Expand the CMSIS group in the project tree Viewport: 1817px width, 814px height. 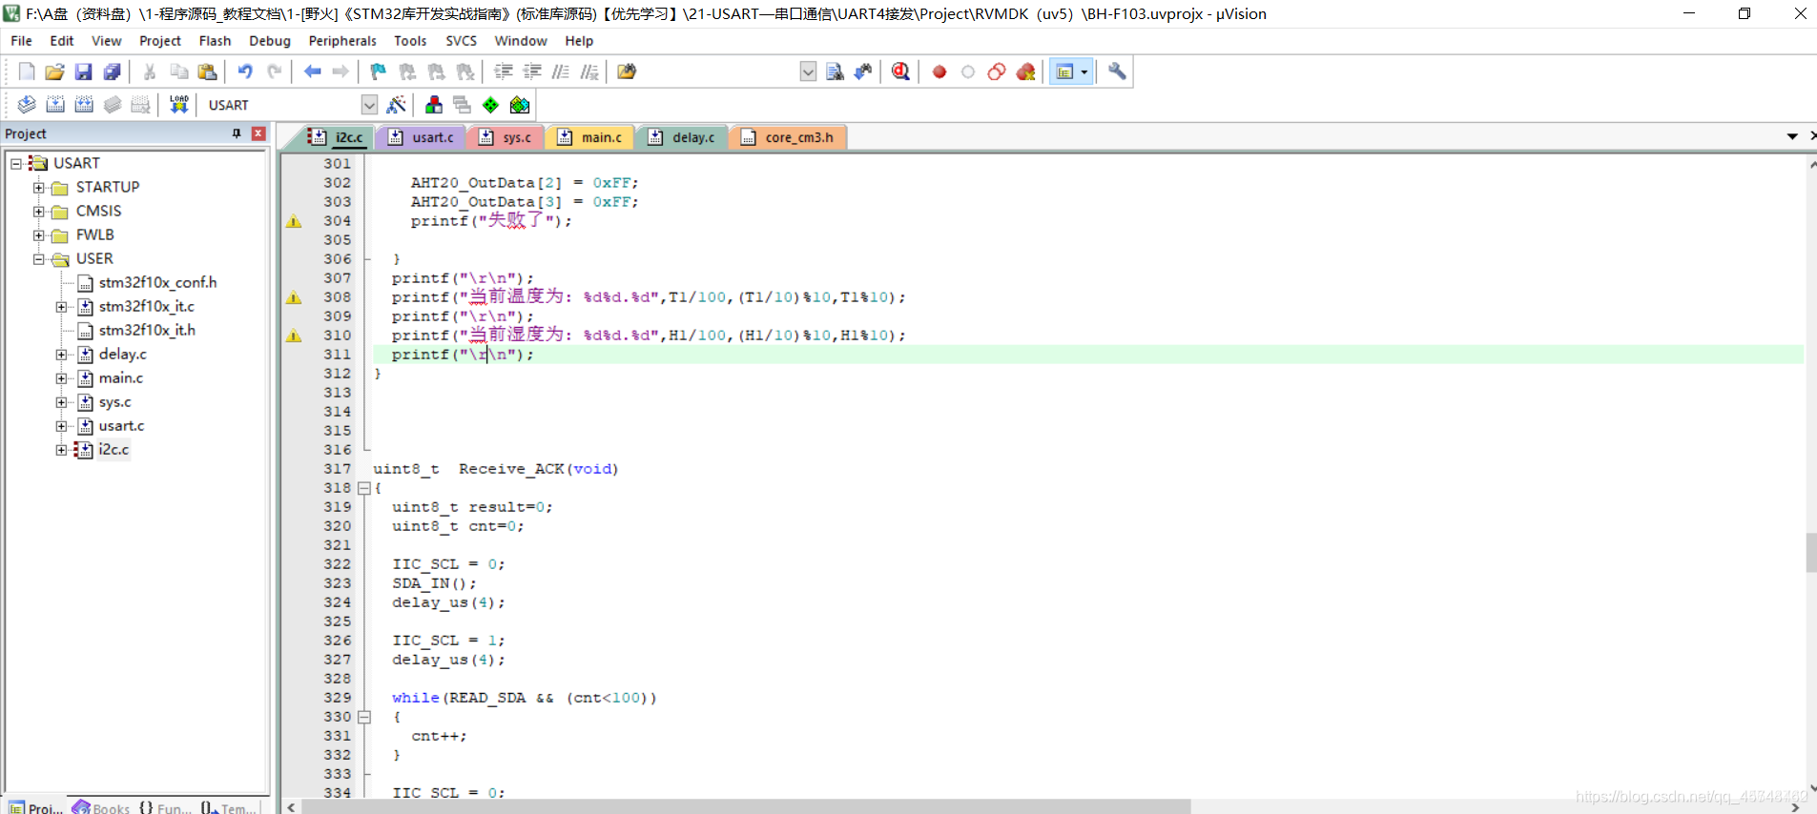click(39, 212)
